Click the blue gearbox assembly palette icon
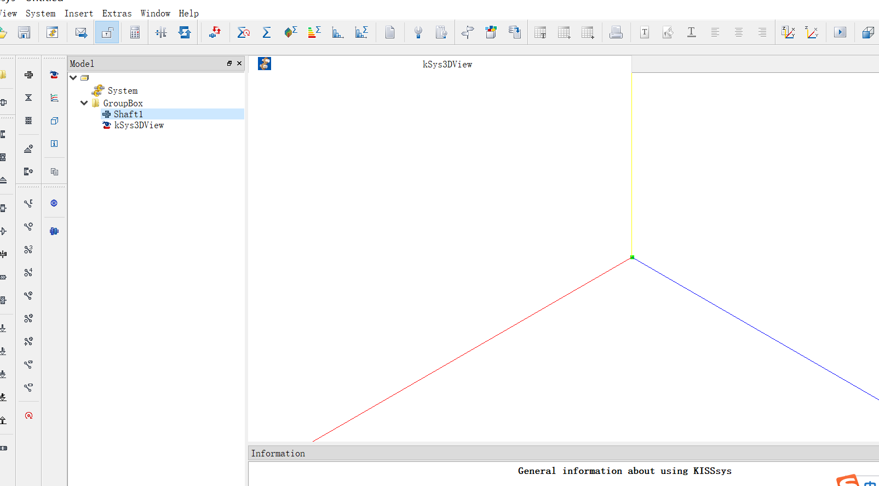The width and height of the screenshot is (879, 486). 54,231
